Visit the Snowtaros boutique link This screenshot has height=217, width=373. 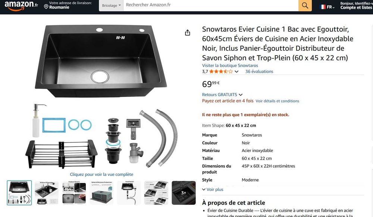tap(230, 66)
